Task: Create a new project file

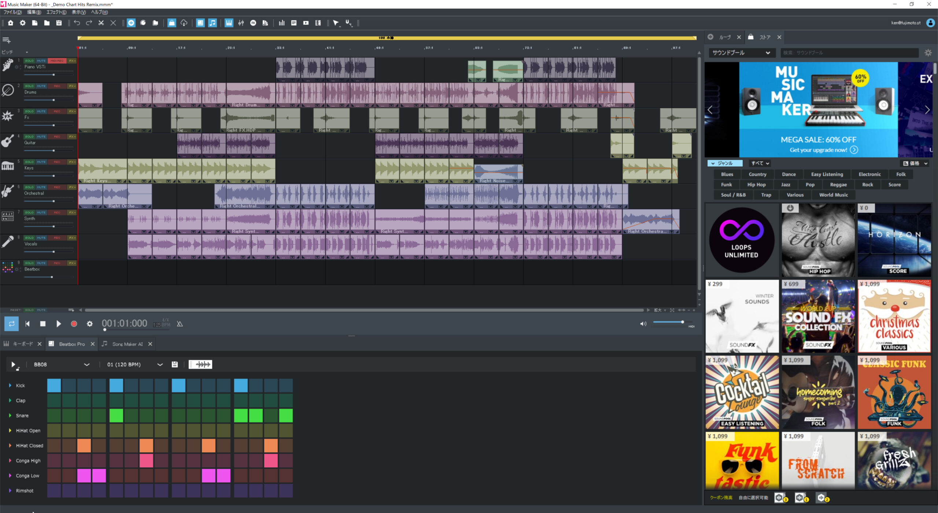Action: pos(35,23)
